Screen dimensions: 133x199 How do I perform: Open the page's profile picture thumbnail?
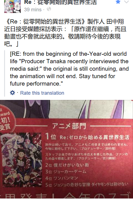point(12,6)
